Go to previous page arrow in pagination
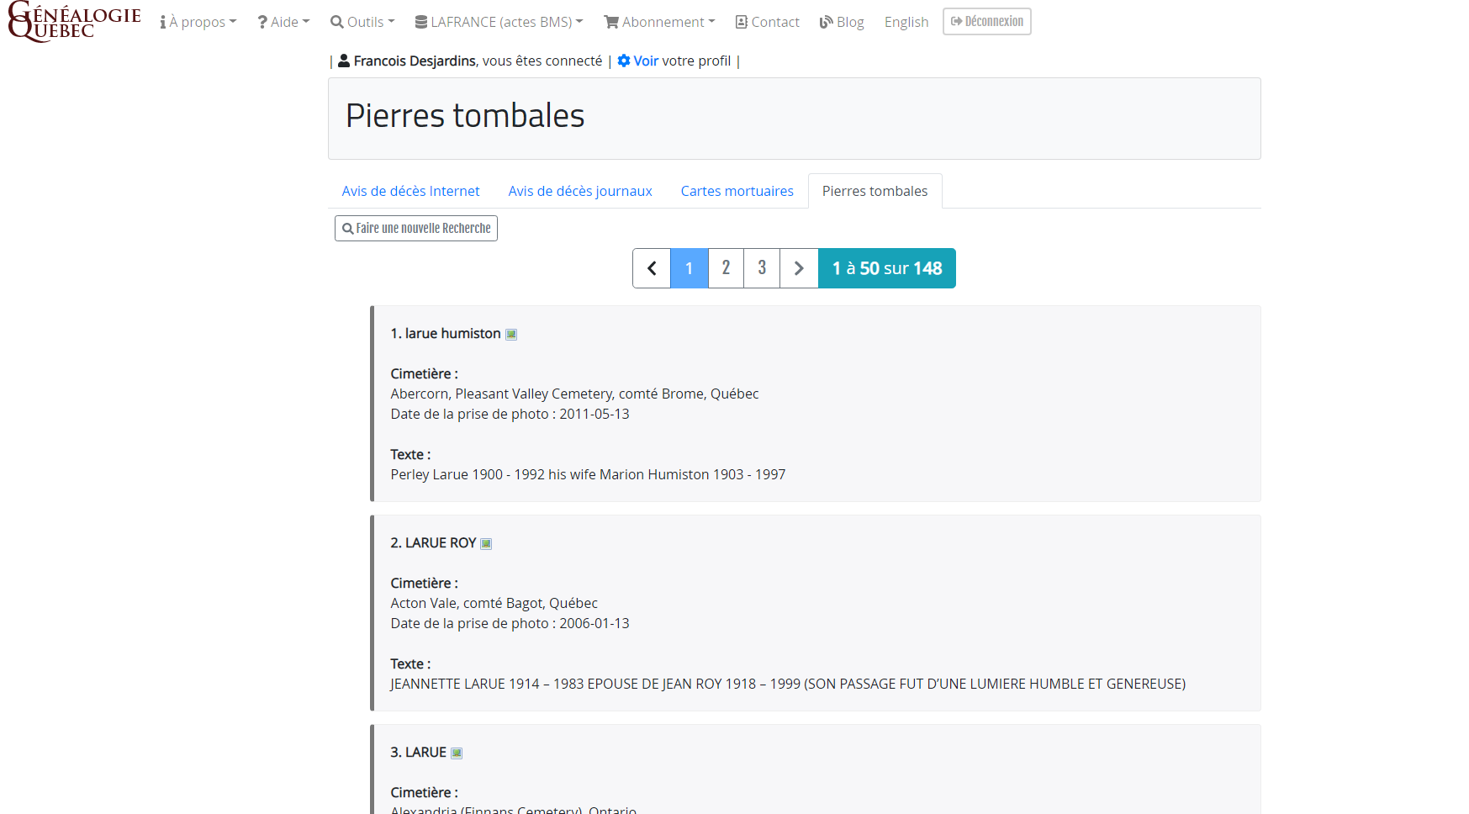This screenshot has width=1469, height=814. point(652,268)
